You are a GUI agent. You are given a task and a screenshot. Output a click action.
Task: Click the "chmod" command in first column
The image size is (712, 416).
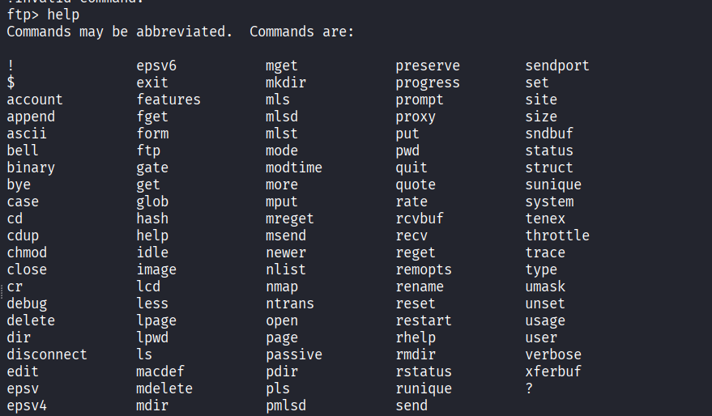point(26,253)
